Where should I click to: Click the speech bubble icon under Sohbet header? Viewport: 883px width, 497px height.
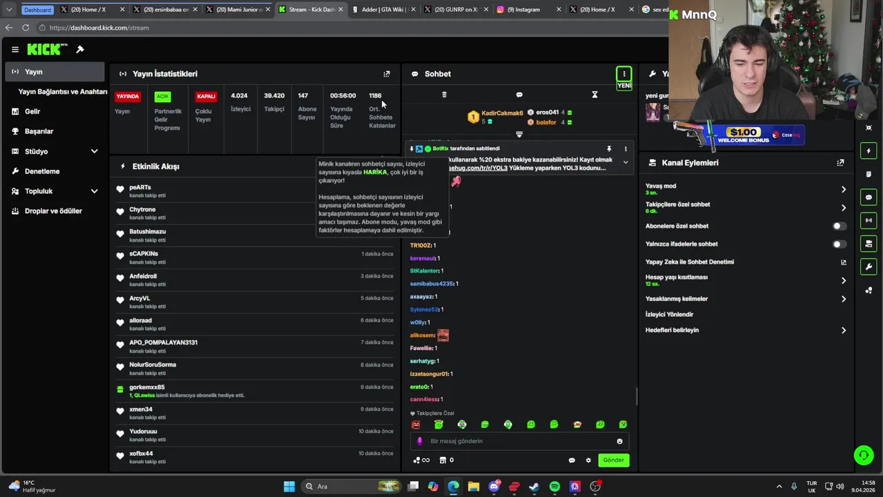click(519, 95)
